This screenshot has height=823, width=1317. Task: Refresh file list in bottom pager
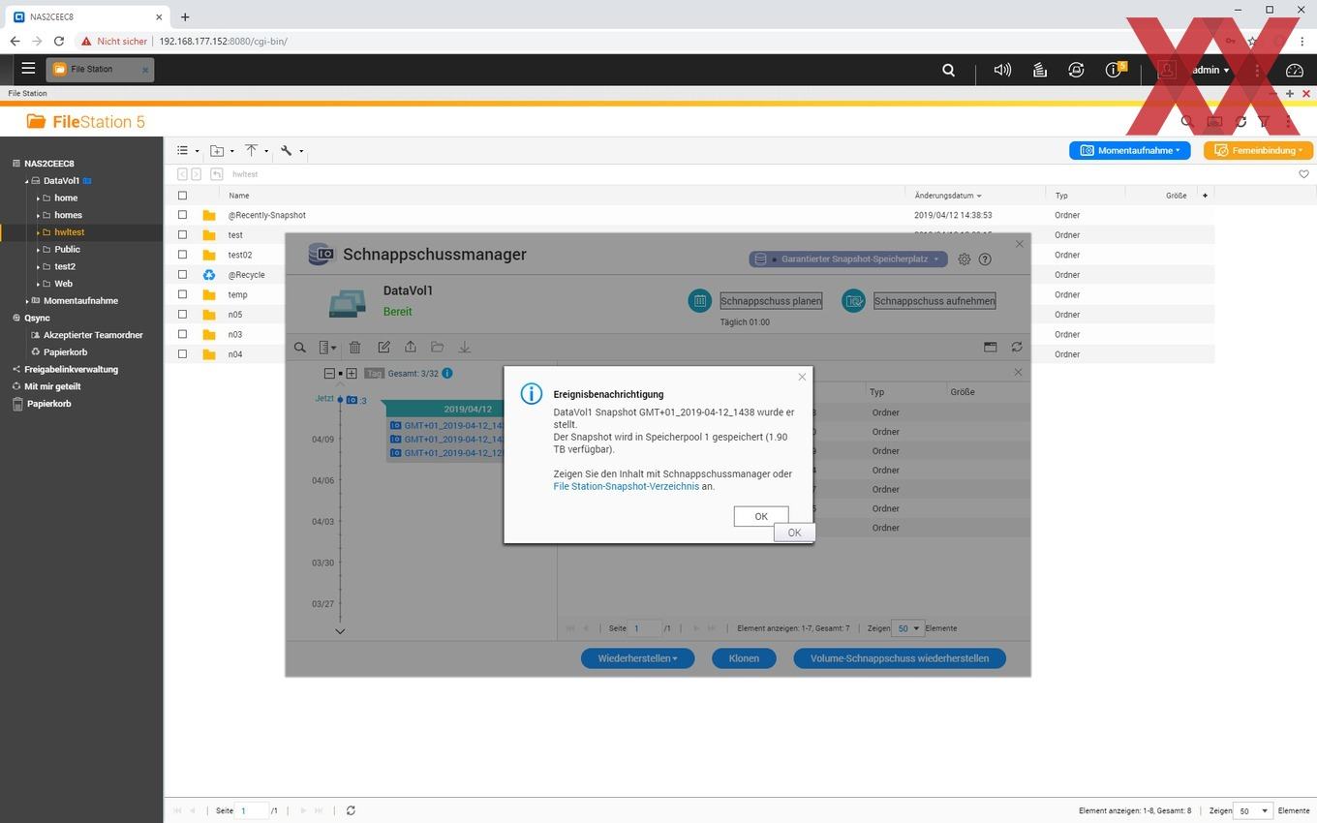pos(351,810)
